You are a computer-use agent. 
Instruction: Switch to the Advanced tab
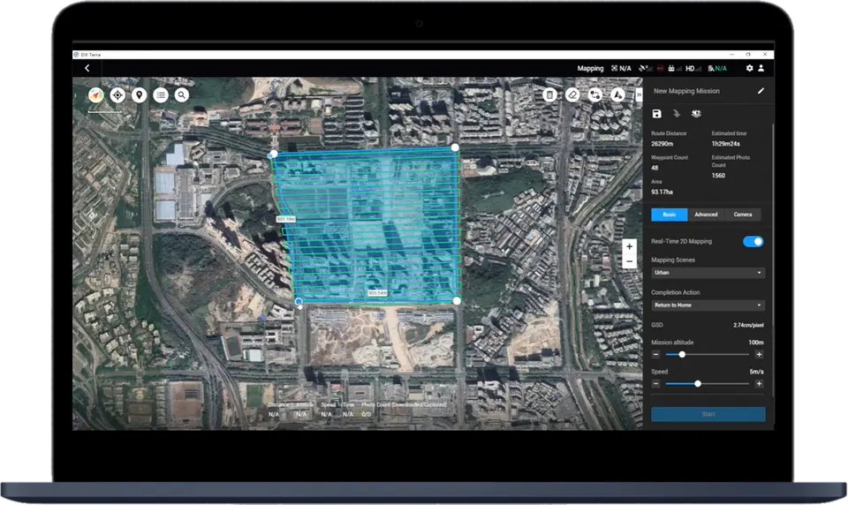[x=706, y=215]
